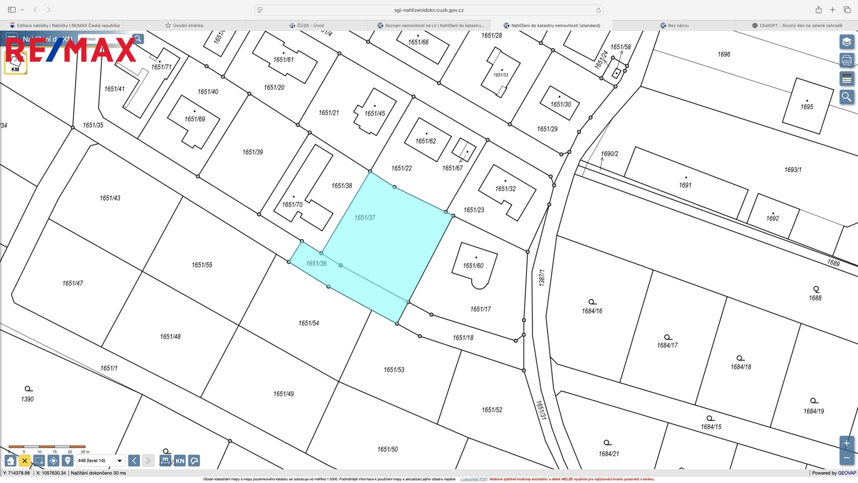Open the map legend icon
The width and height of the screenshot is (858, 483).
click(847, 78)
